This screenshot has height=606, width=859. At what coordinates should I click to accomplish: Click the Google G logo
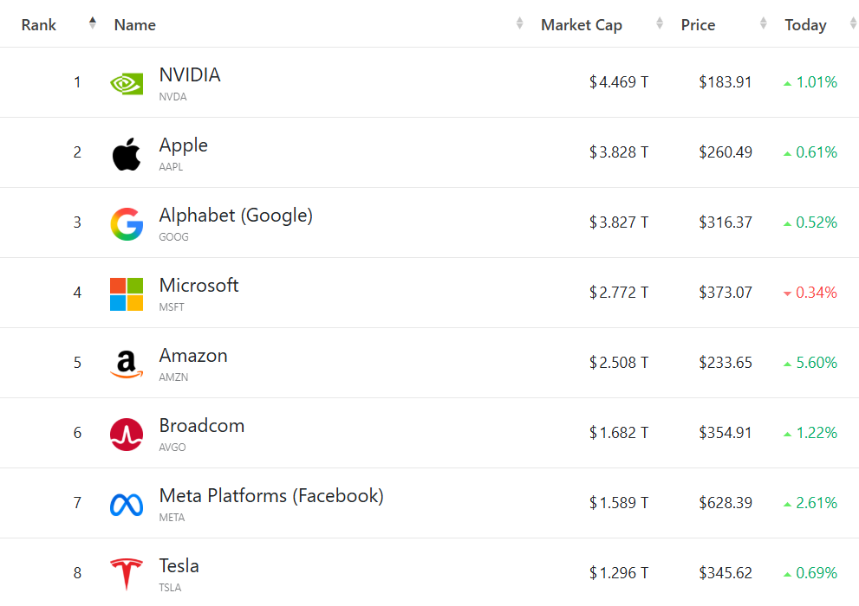[127, 223]
